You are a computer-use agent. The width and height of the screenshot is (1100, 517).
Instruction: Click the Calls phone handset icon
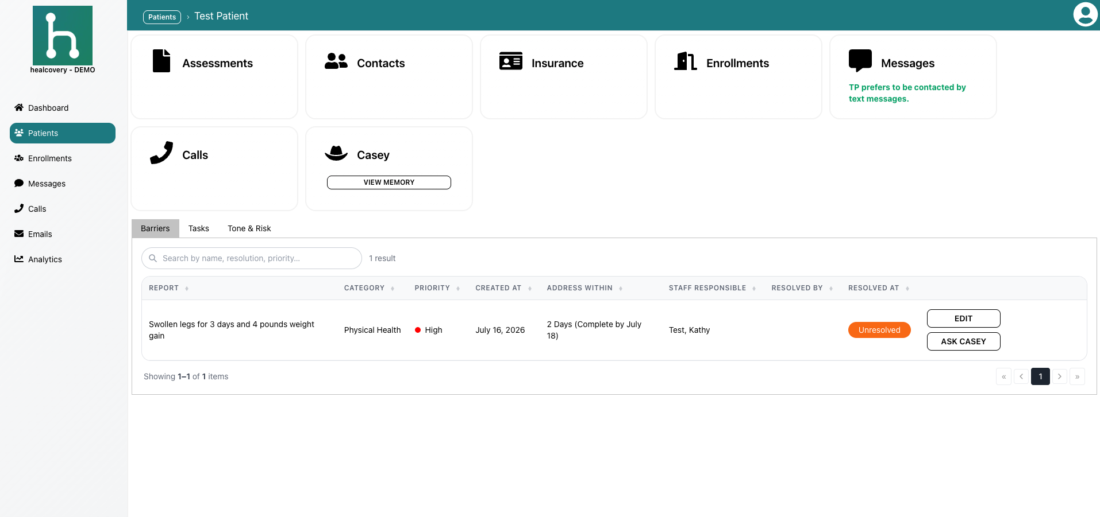click(x=161, y=153)
